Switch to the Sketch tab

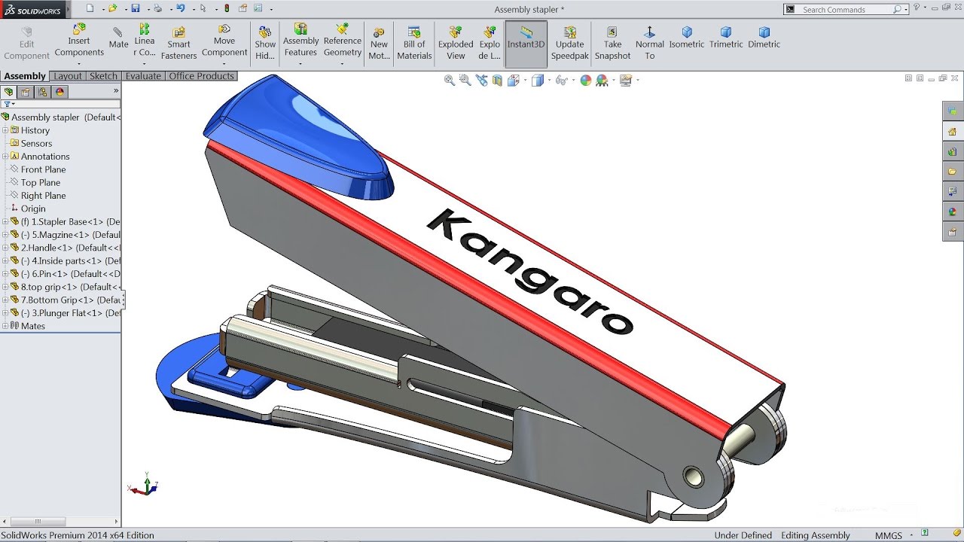[103, 76]
